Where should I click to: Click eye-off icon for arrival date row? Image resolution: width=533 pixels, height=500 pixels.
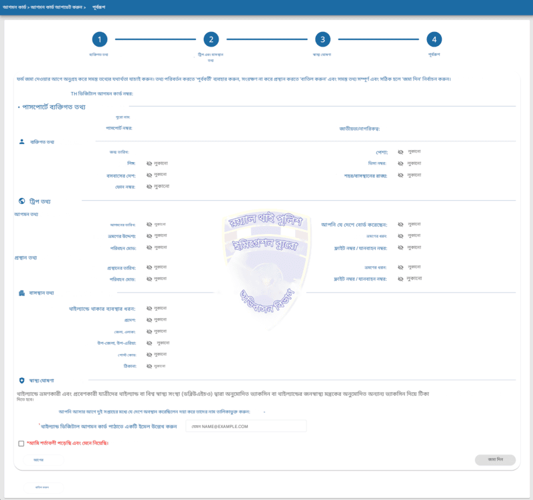pos(149,225)
